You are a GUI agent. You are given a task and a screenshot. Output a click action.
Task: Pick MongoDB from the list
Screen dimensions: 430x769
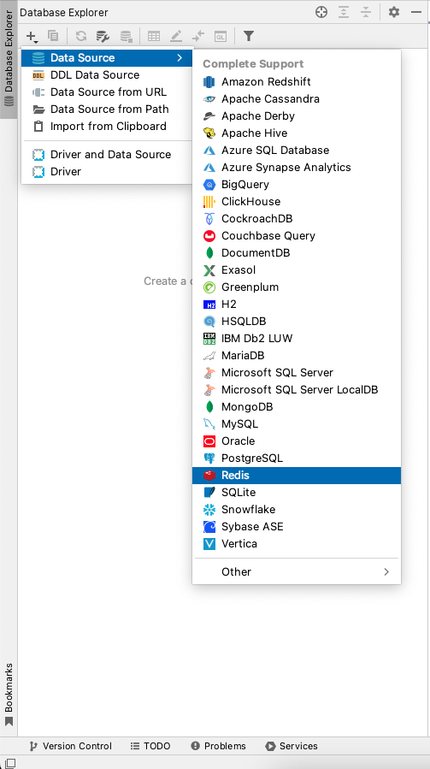pos(297,407)
